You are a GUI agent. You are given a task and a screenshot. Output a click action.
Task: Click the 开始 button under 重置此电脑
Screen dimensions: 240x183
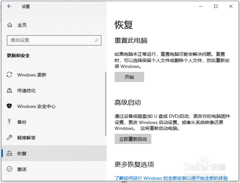pos(129,77)
